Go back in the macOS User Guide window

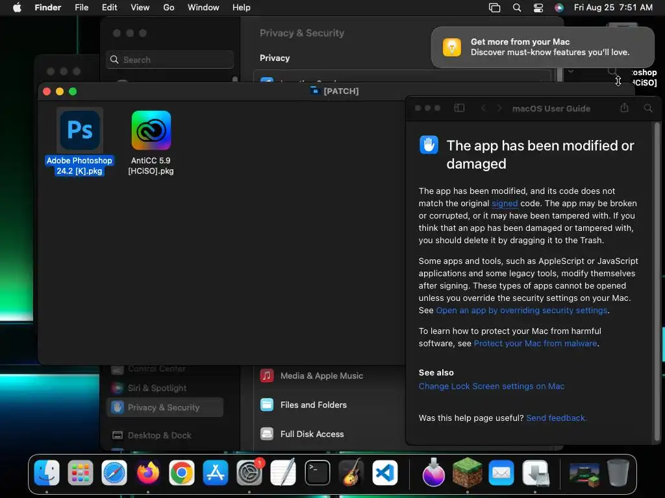pos(483,108)
